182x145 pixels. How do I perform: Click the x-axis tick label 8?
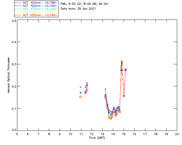pos(49,134)
